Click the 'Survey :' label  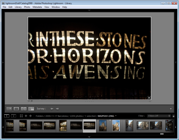click(x=41, y=109)
